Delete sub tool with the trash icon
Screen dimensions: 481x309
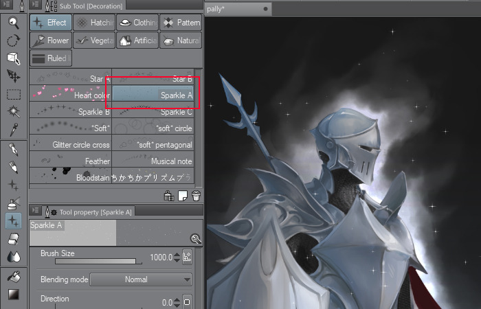point(197,195)
